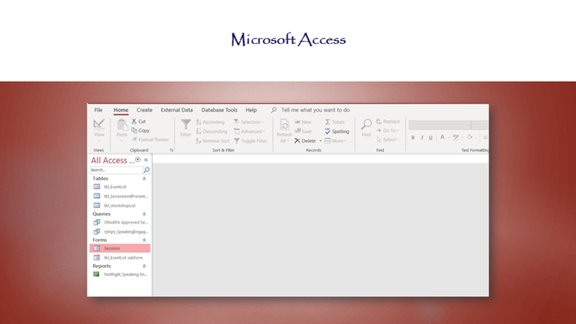Click the Replace command
This screenshot has height=324, width=576.
[x=388, y=122]
